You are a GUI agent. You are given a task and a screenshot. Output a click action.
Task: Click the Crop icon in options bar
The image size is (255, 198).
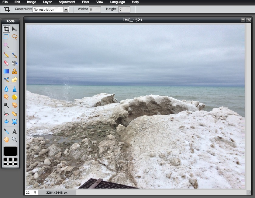coord(7,9)
